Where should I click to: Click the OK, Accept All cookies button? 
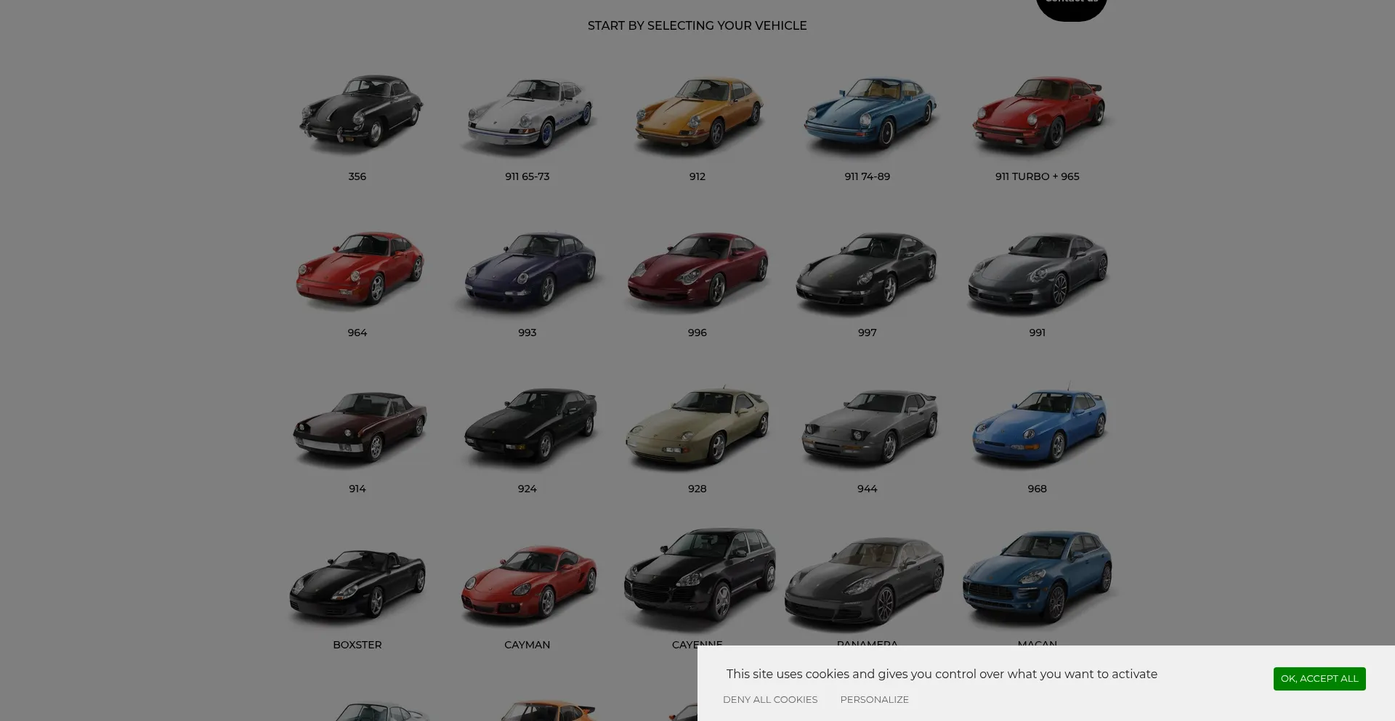coord(1319,679)
